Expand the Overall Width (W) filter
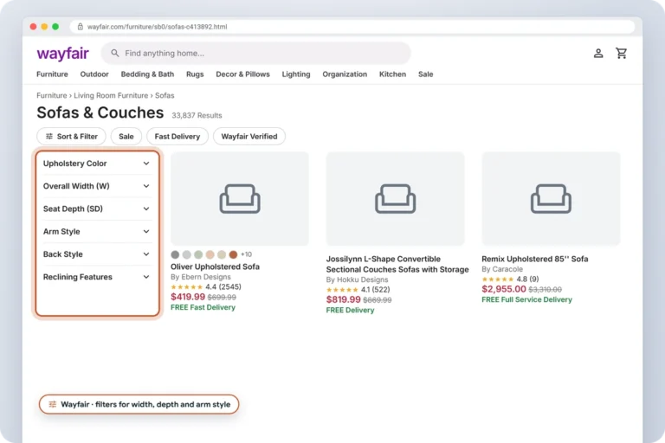665x443 pixels. click(x=97, y=186)
